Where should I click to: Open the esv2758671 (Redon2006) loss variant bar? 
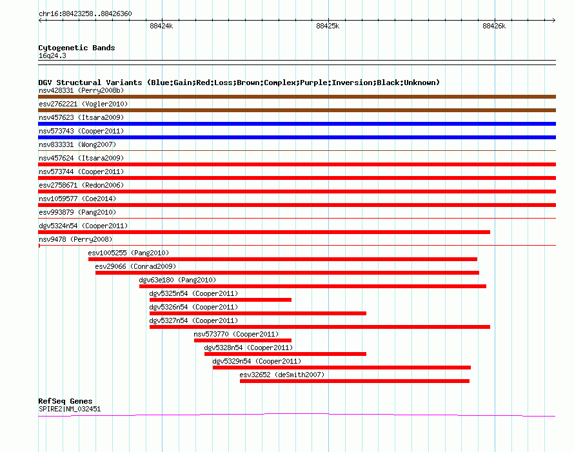(x=297, y=192)
